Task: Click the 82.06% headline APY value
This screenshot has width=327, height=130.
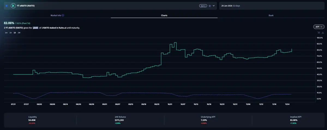Action: (9, 23)
